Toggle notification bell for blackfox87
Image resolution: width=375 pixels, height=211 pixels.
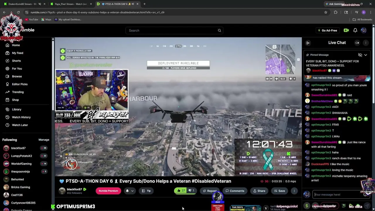[x=127, y=191]
